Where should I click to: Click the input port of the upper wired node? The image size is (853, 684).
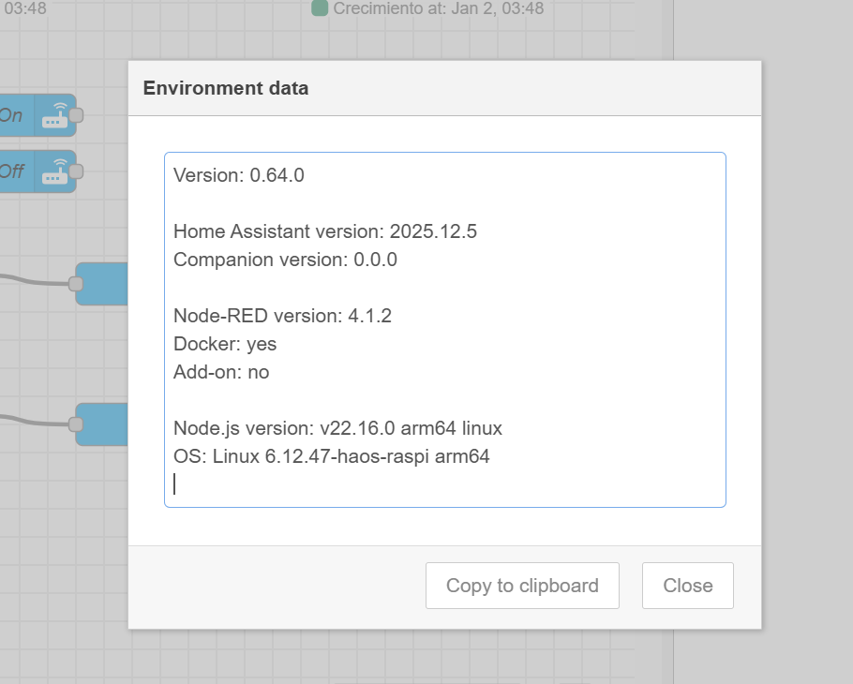point(77,283)
